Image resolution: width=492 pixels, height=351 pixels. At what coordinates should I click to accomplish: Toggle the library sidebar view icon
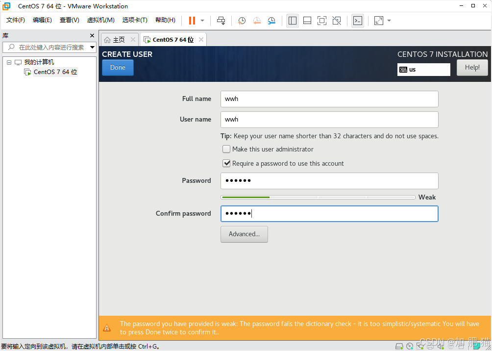coord(293,21)
